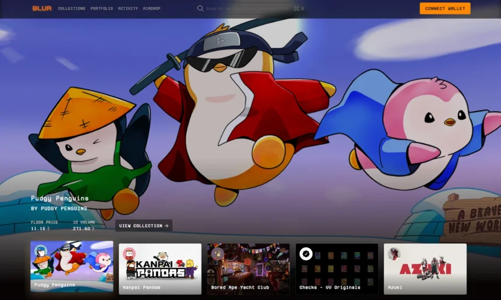The image size is (501, 300).
Task: Click the arrow in View Collection
Action: (x=167, y=226)
